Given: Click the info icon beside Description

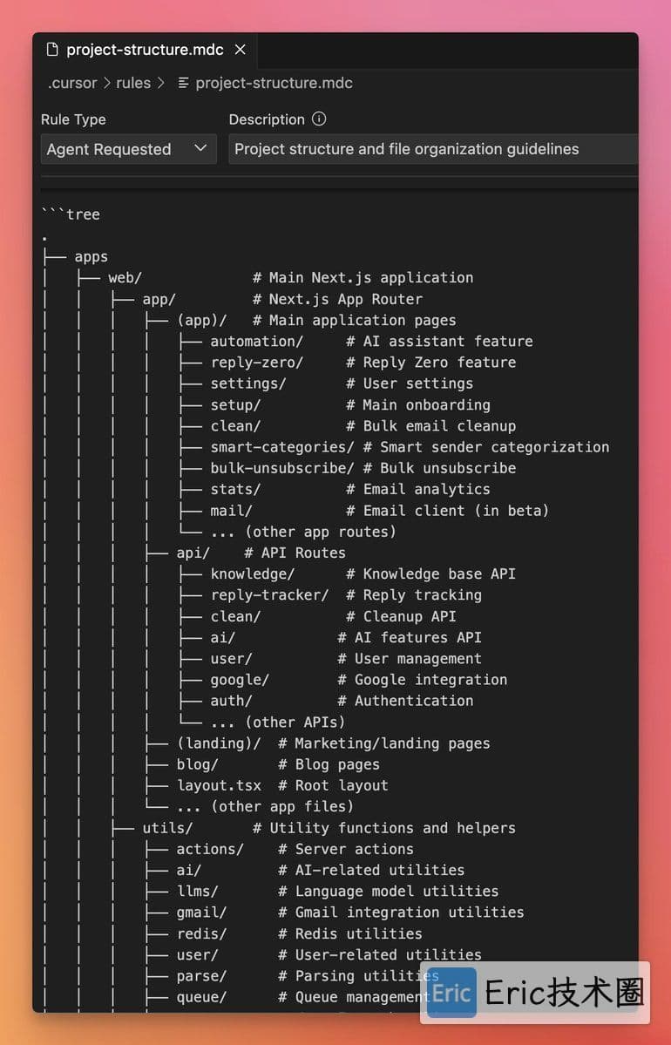Looking at the screenshot, I should (319, 119).
